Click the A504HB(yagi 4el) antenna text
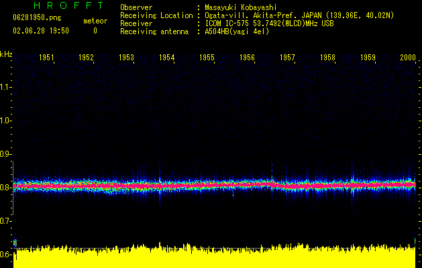 tap(237, 31)
